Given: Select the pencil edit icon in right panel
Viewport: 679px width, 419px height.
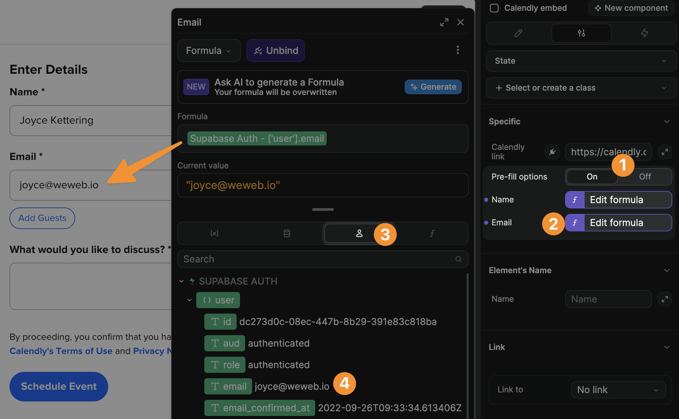Looking at the screenshot, I should click(x=518, y=33).
